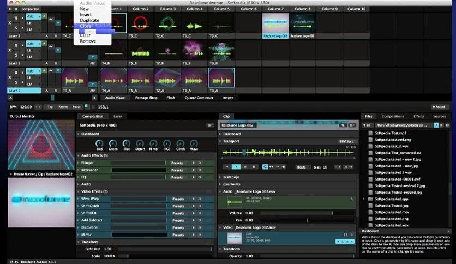Toggle Solo S on Layer 1
Screen dimensions: 456x264
[x=16, y=82]
